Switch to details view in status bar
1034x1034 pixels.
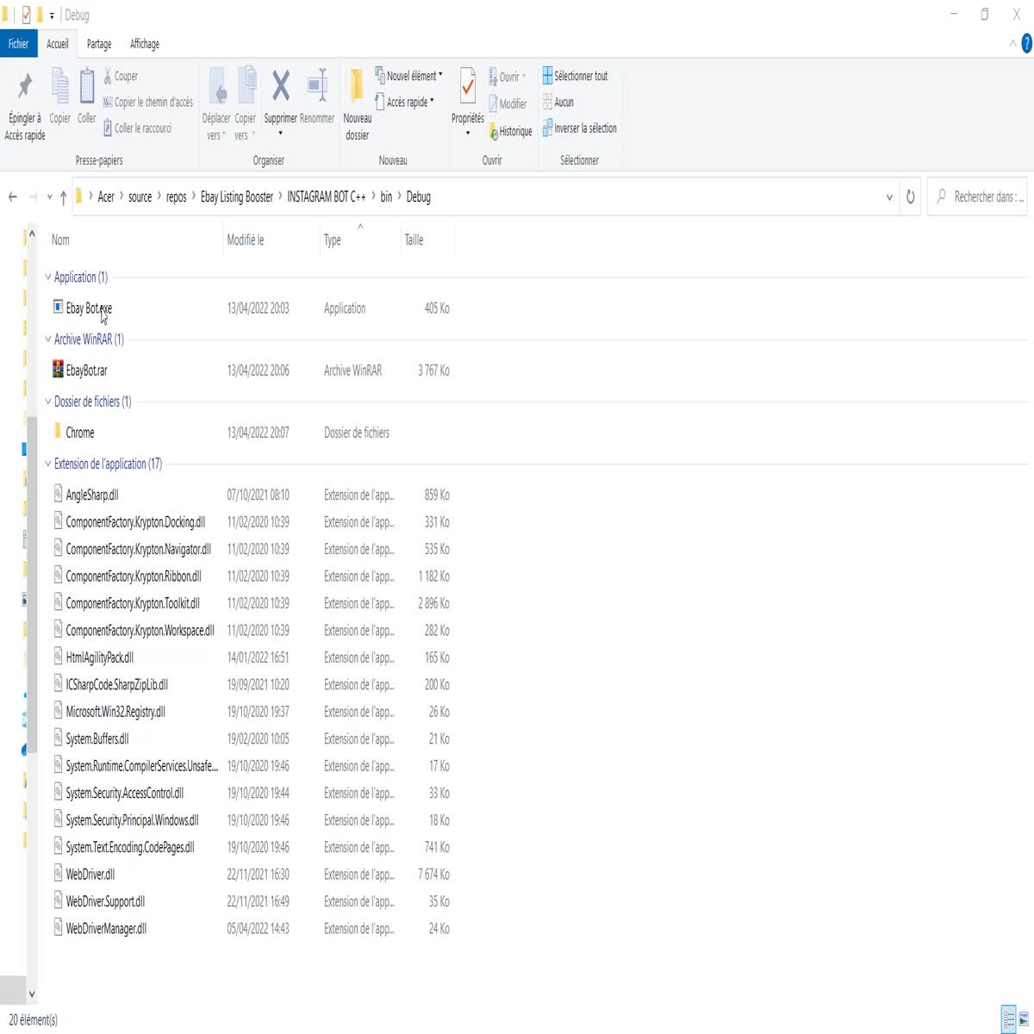pos(1008,1018)
